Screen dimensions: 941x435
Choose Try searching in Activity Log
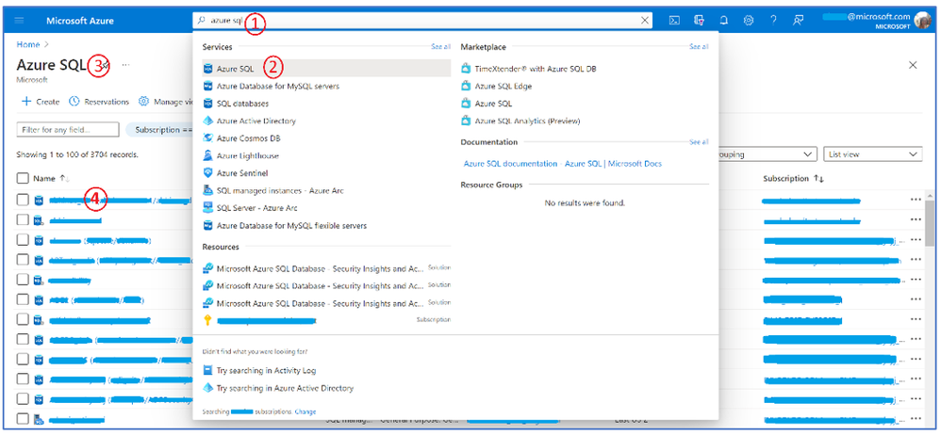coord(267,370)
